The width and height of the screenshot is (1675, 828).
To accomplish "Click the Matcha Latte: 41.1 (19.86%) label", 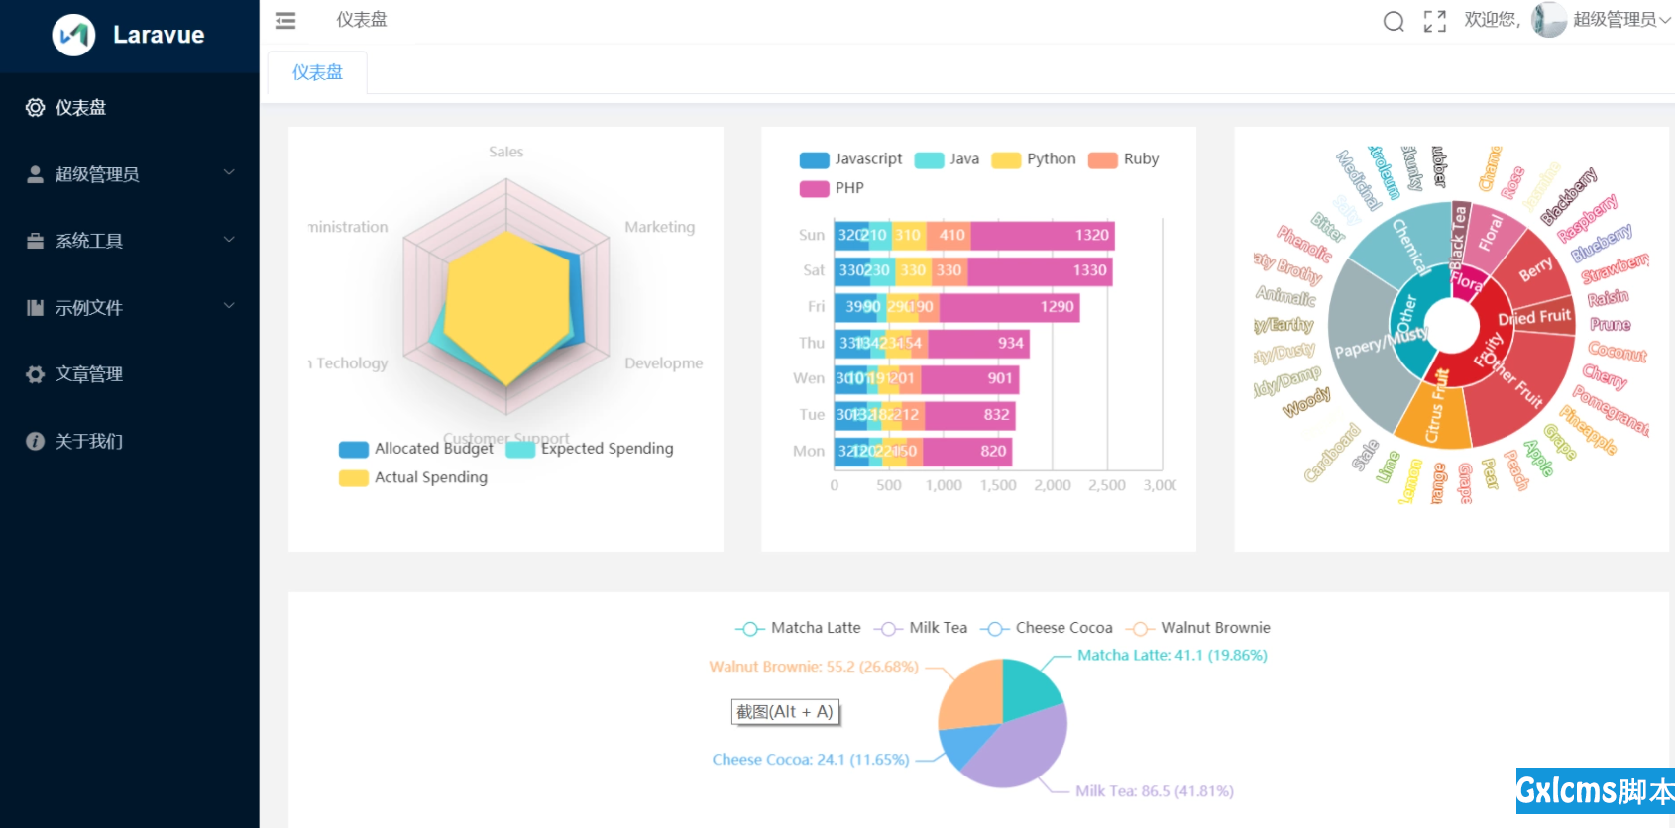I will click(1172, 656).
